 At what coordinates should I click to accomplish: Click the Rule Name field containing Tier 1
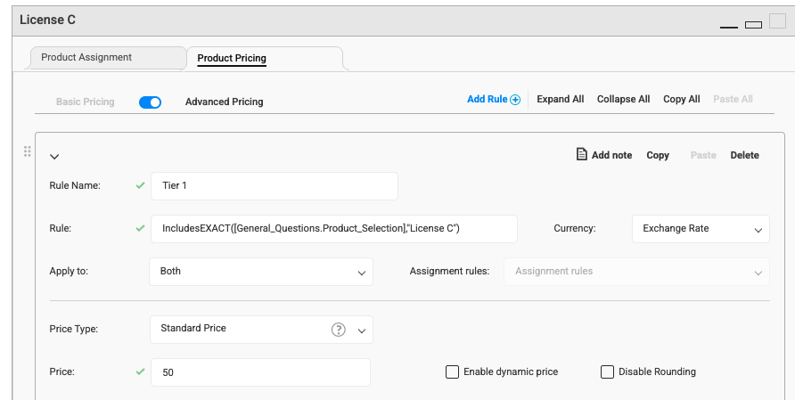point(275,186)
